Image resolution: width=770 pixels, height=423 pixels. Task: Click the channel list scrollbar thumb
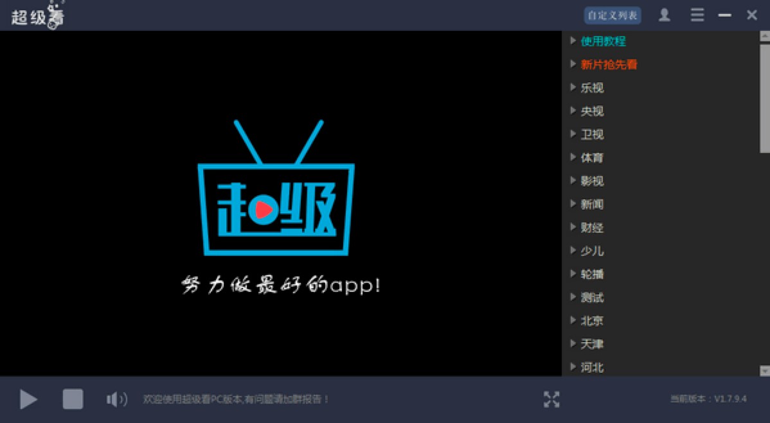(x=765, y=98)
